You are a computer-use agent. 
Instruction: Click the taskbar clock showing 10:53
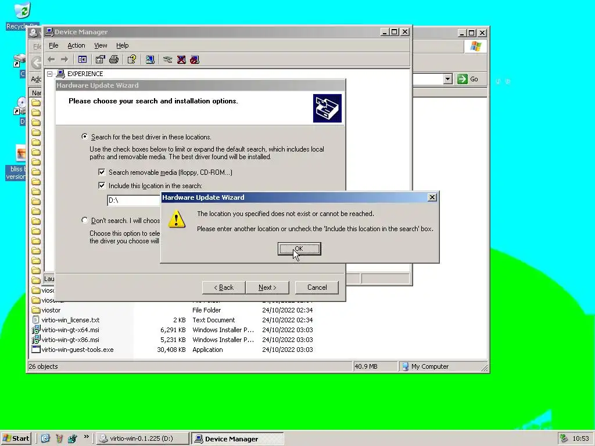pos(580,438)
